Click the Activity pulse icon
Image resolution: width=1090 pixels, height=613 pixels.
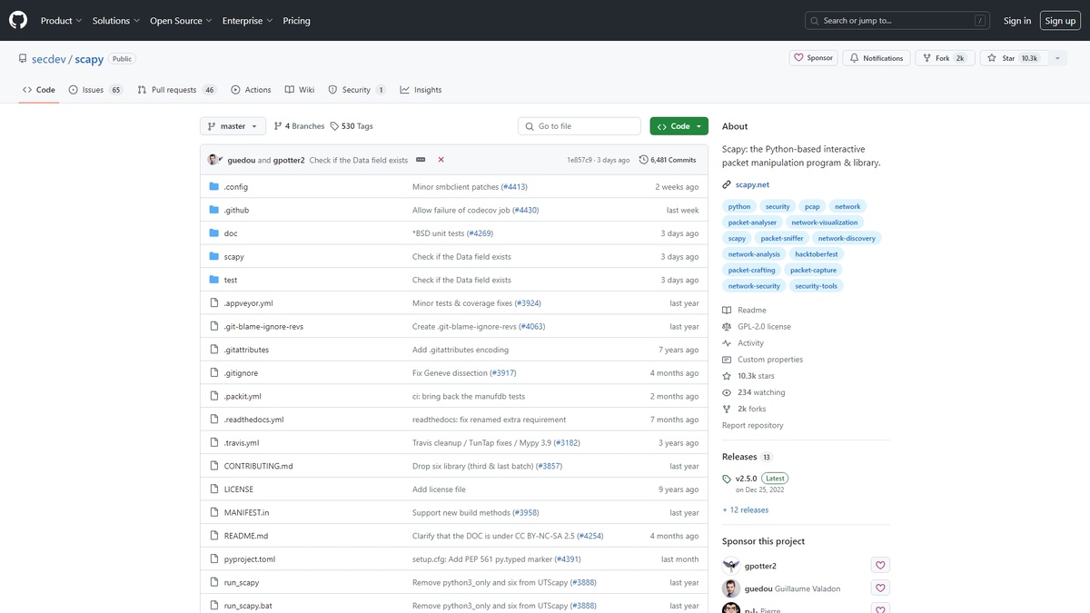[x=727, y=343]
